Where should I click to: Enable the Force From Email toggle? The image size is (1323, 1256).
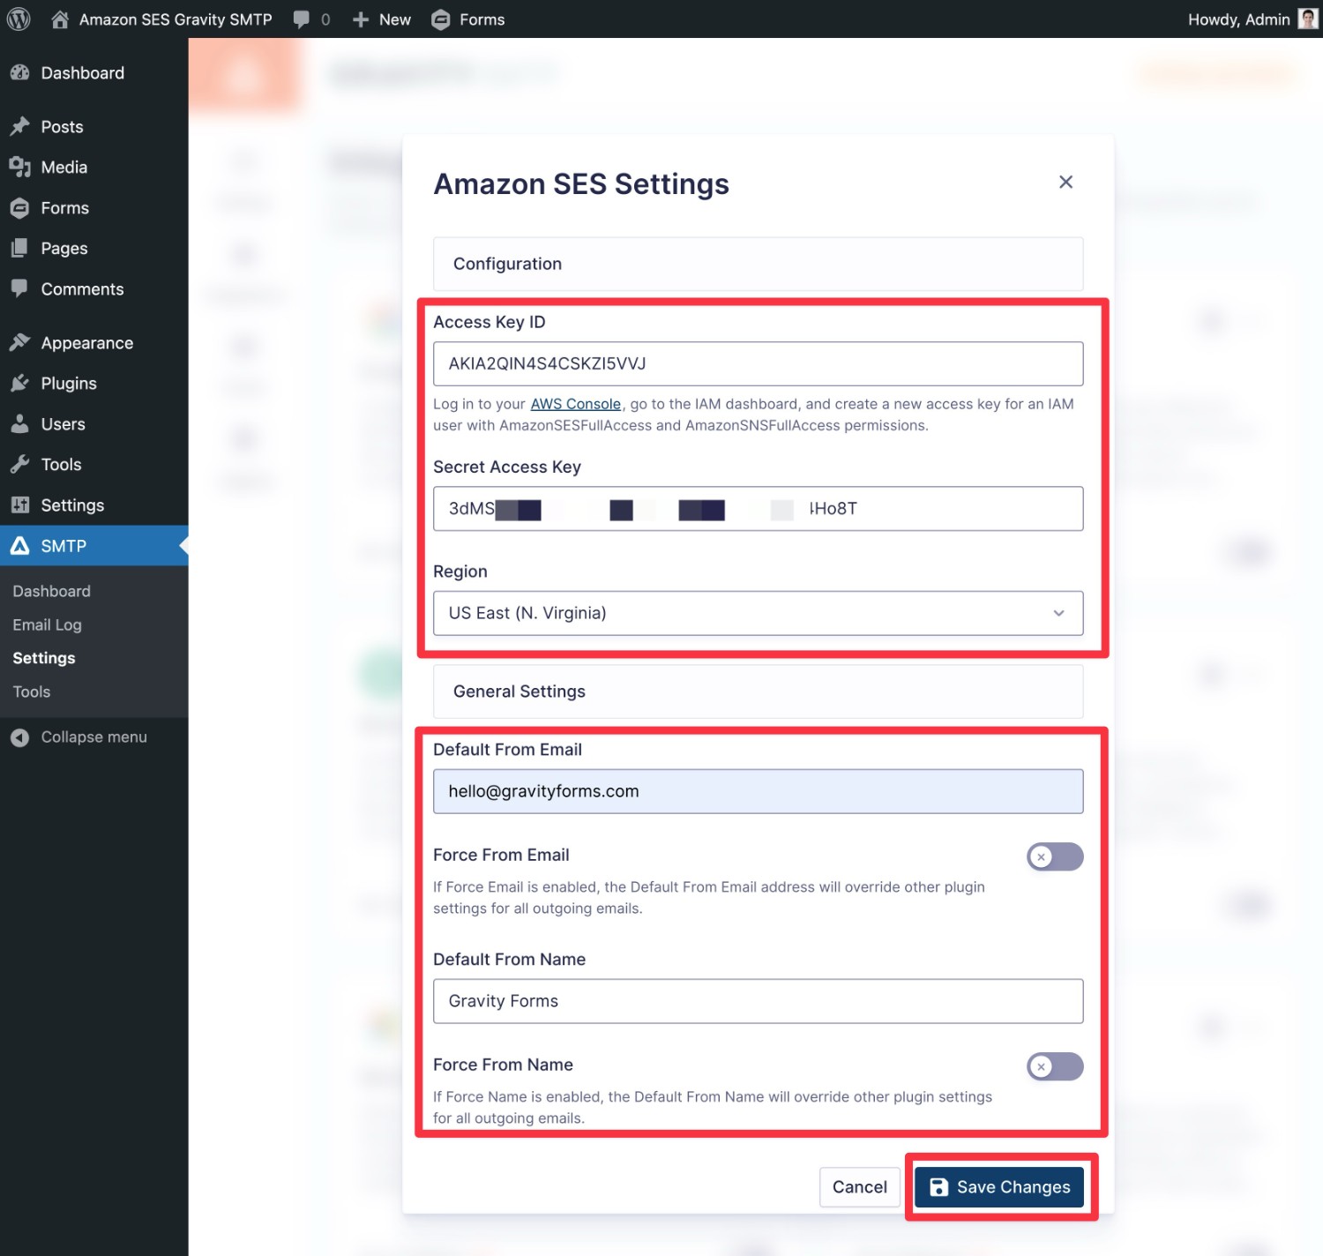pos(1055,856)
